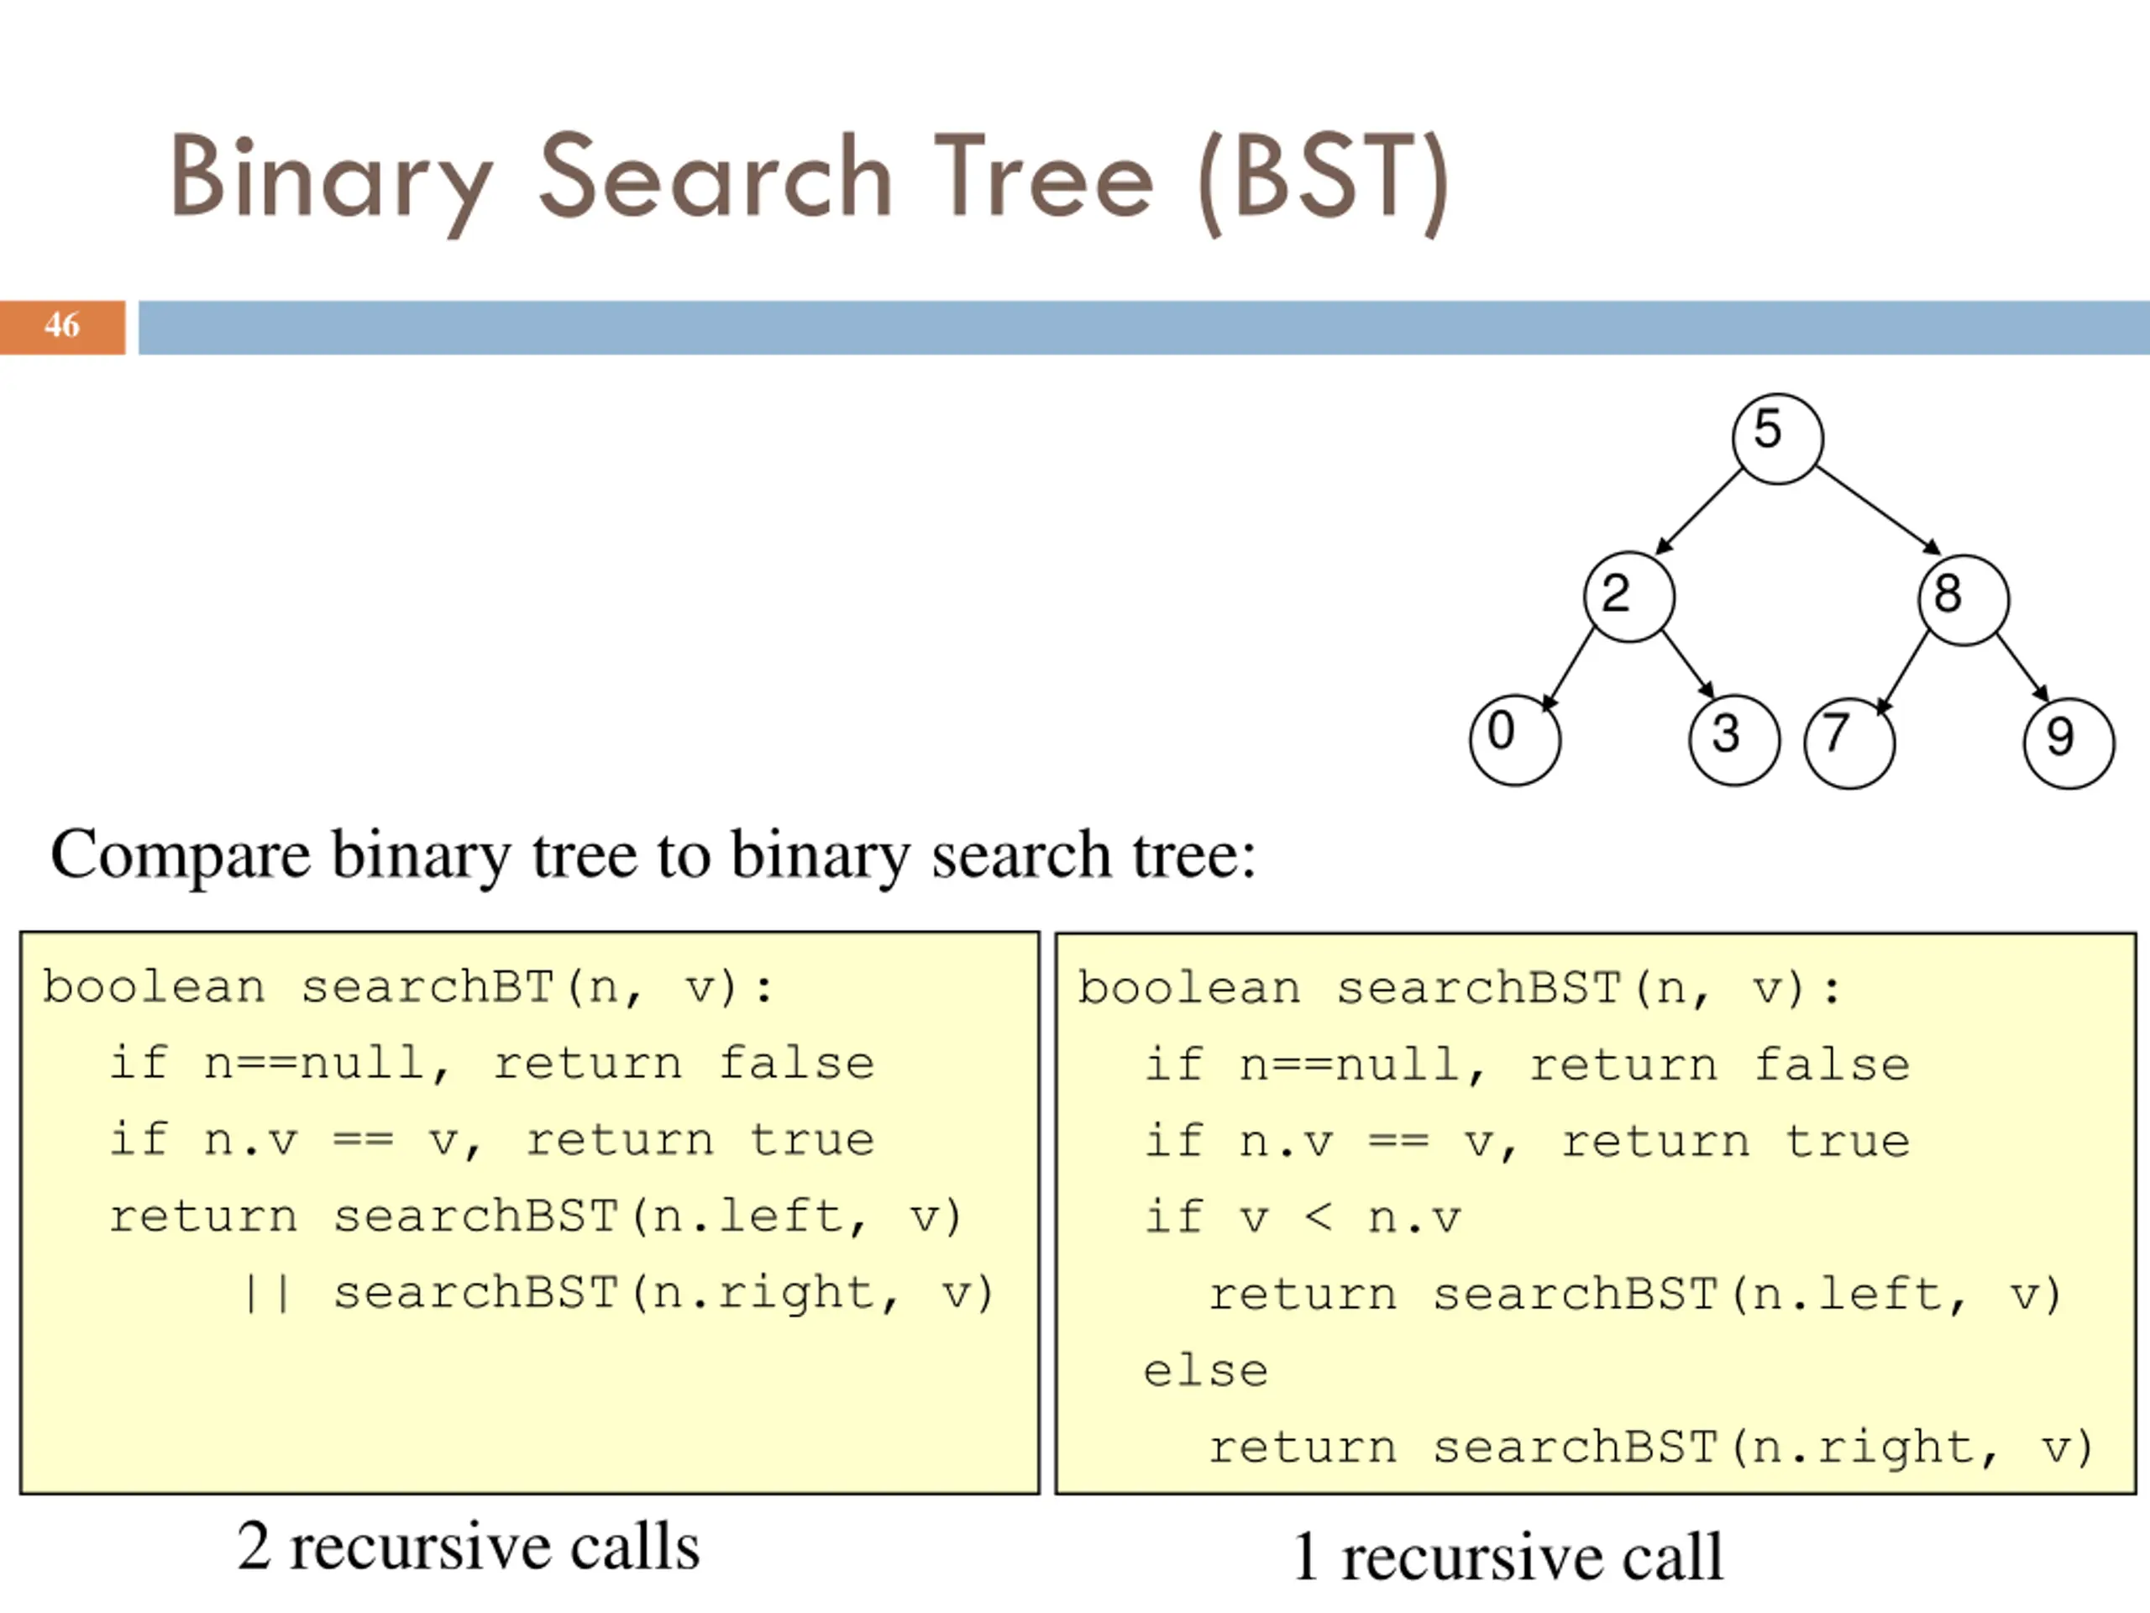Viewport: 2150px width, 1613px height.
Task: Click leaf node 3 in tree
Action: coord(1734,740)
